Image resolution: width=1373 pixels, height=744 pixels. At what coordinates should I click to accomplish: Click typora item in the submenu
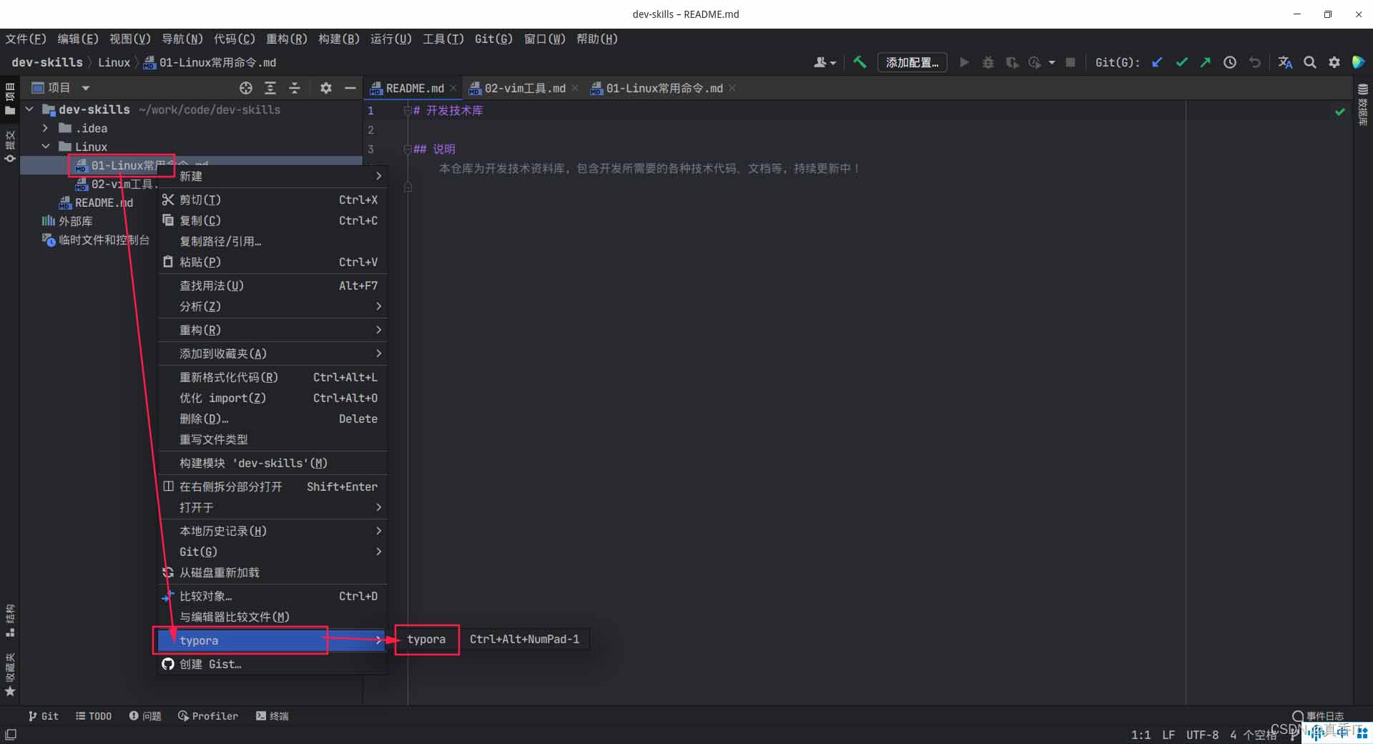tap(493, 639)
